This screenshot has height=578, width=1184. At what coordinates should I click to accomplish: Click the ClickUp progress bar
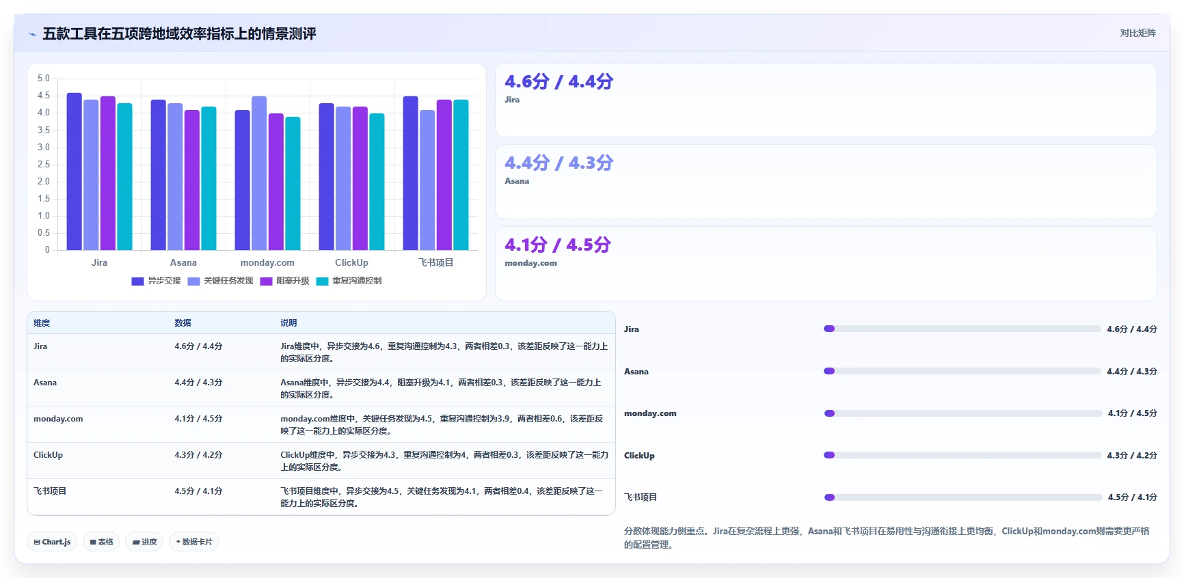(x=962, y=455)
